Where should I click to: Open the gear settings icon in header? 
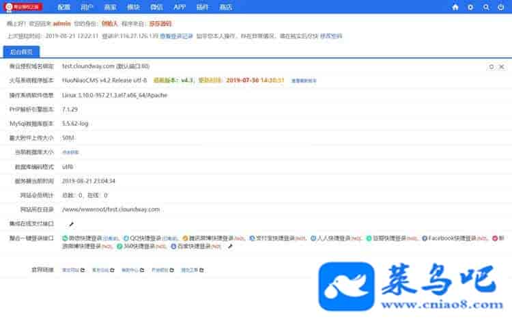(470, 8)
